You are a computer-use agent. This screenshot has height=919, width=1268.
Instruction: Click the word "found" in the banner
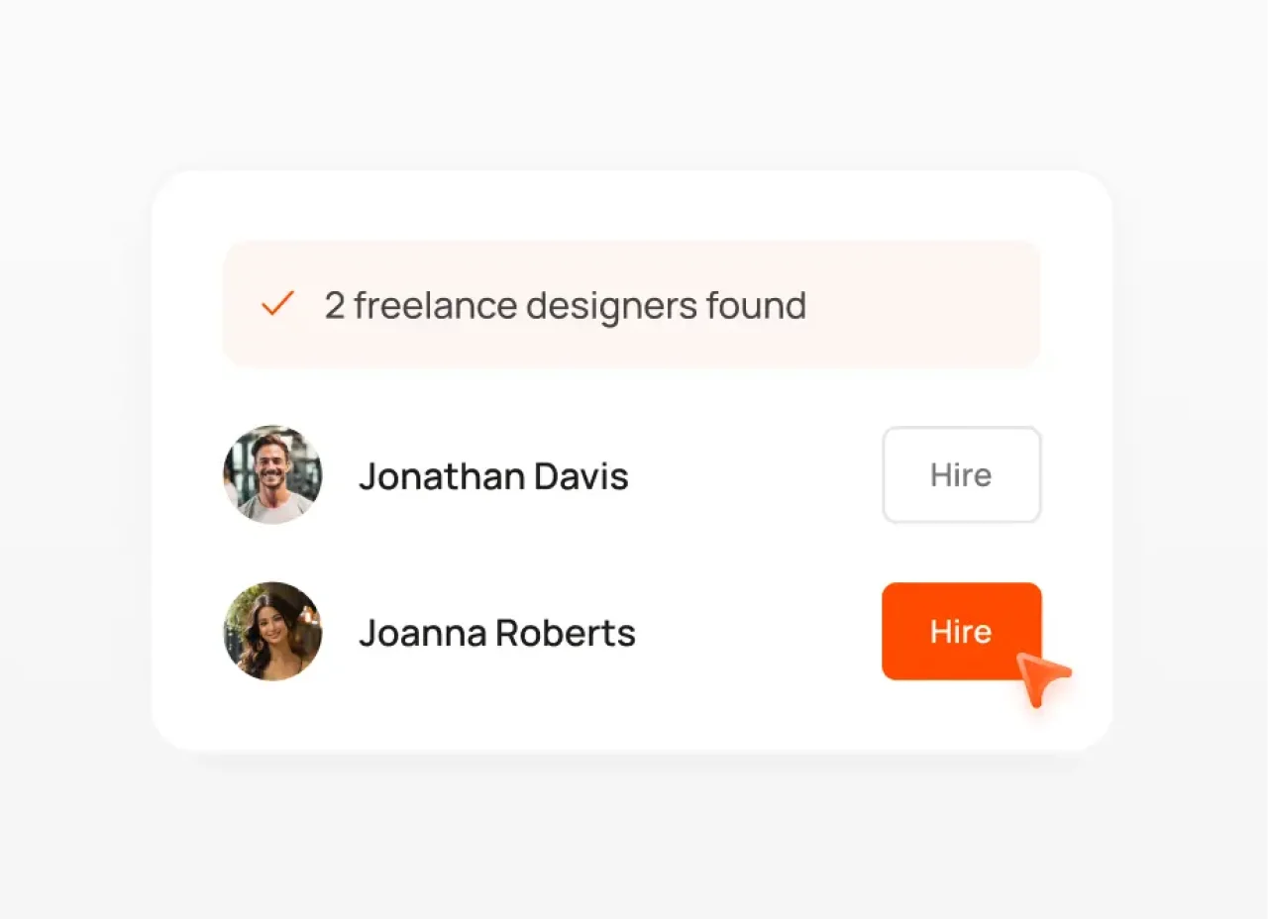756,305
